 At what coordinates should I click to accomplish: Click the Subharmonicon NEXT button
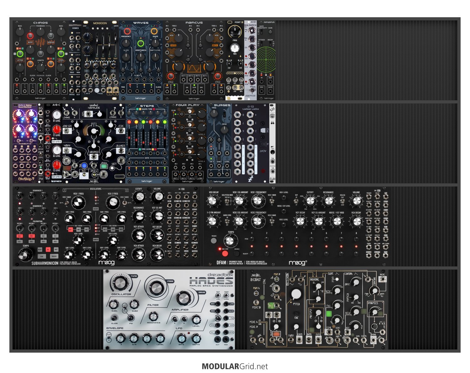[56, 250]
